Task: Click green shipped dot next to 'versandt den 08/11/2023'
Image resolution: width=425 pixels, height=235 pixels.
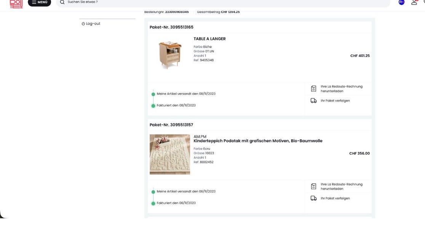Action: coord(153,94)
